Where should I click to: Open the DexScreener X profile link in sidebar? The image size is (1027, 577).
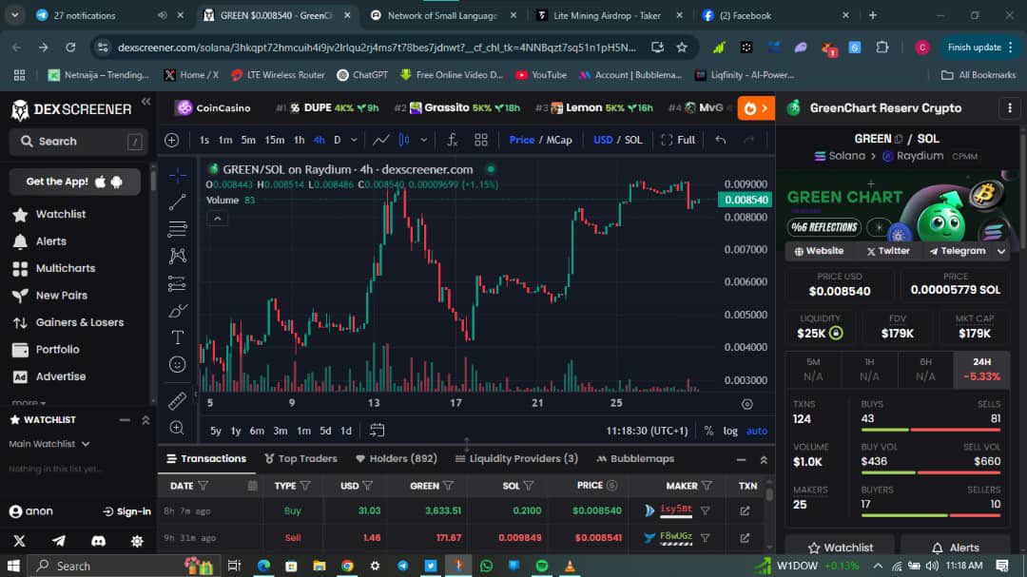[x=19, y=541]
